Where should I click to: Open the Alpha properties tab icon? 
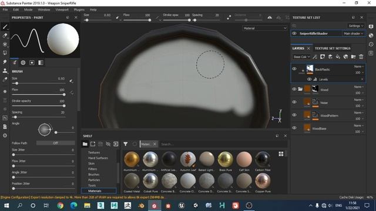click(23, 63)
